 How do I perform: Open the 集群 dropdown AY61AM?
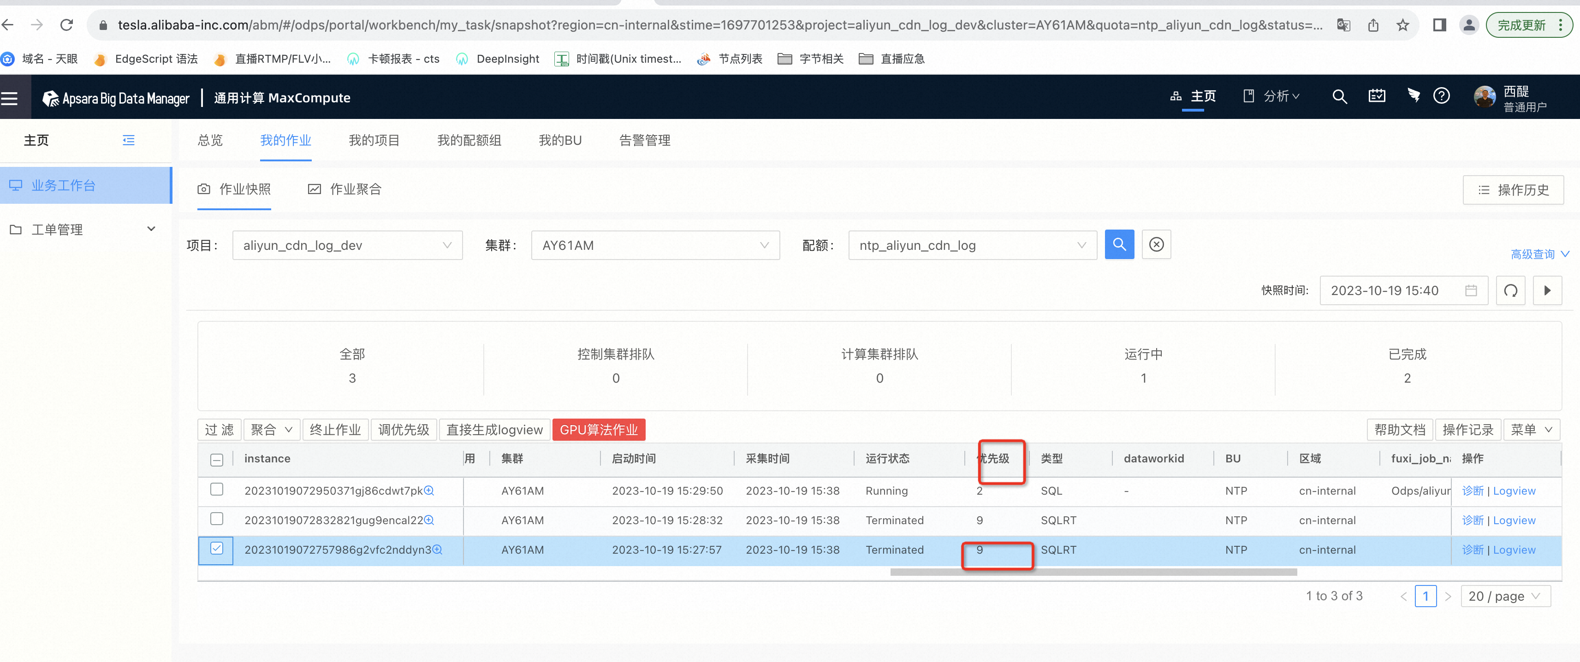click(655, 245)
